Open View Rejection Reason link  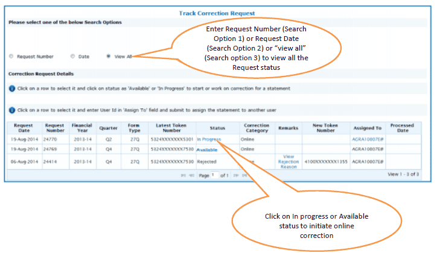288,161
